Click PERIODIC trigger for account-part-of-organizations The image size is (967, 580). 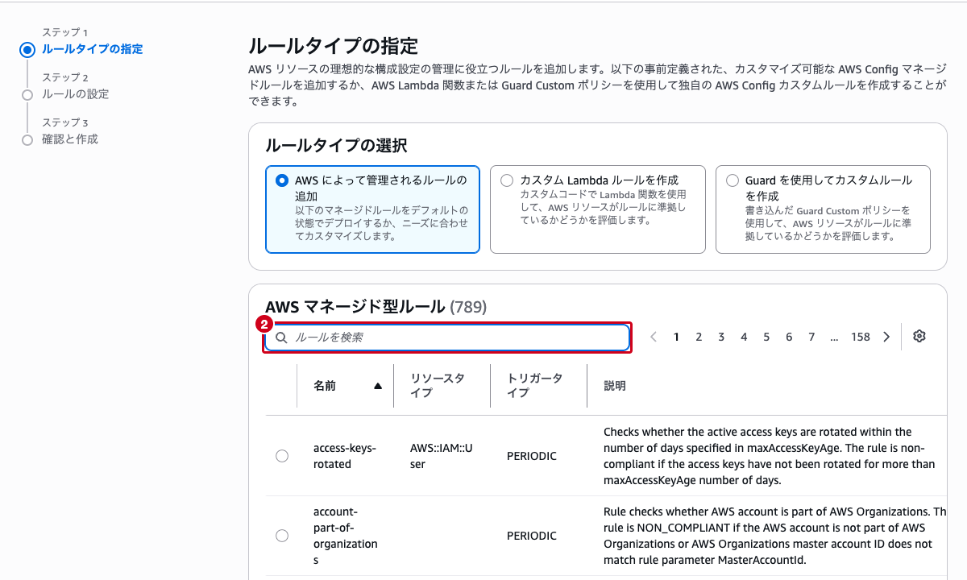click(532, 536)
